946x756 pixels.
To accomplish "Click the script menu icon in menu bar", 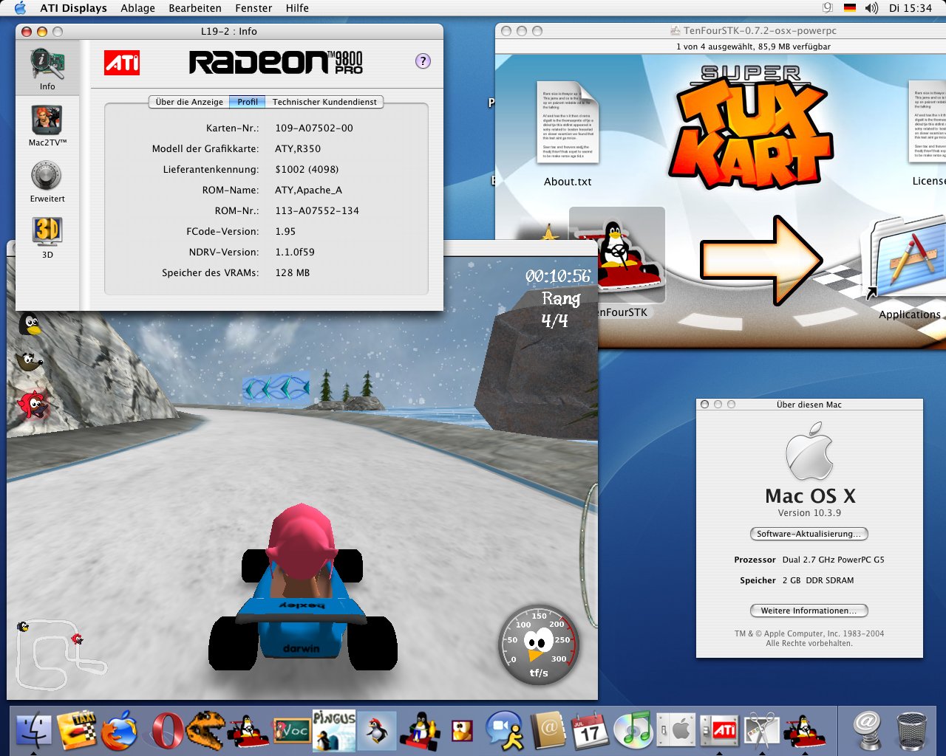I will tap(828, 8).
